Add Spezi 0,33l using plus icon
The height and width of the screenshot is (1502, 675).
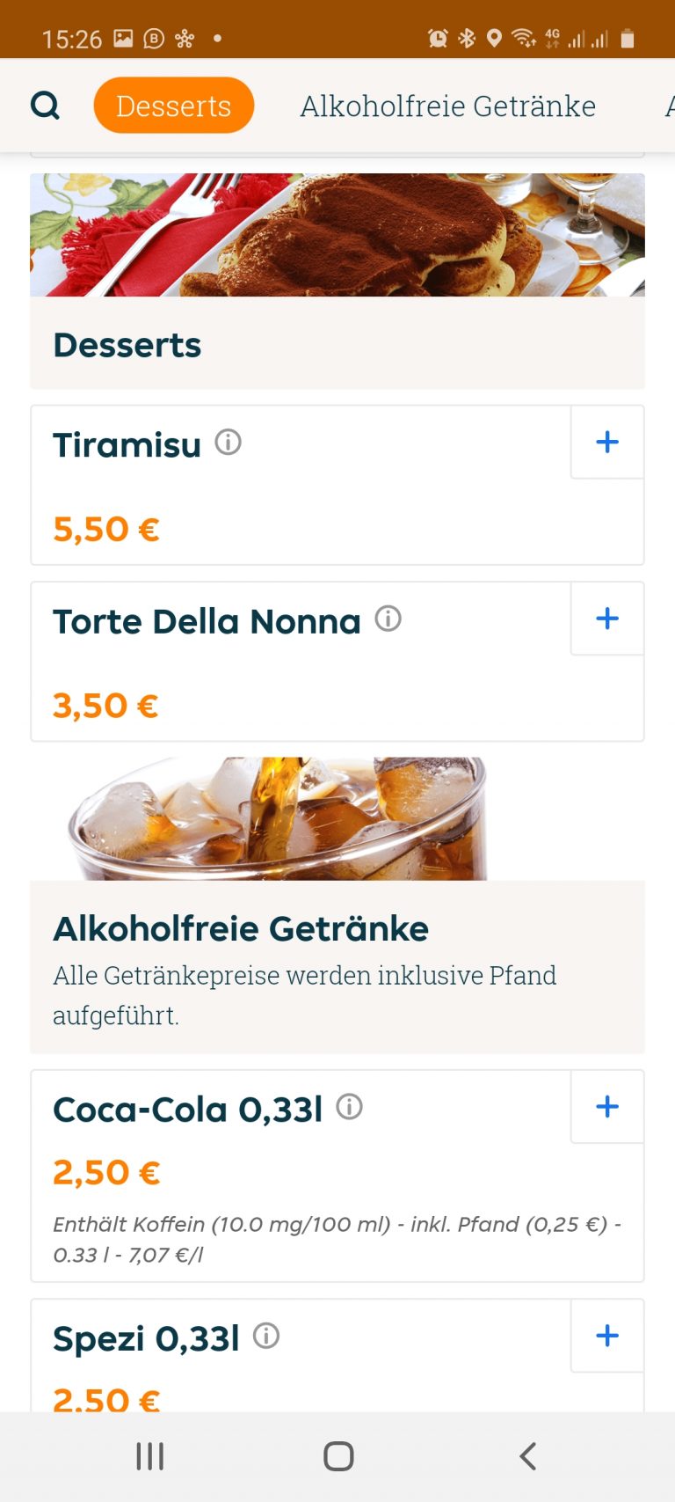(607, 1336)
